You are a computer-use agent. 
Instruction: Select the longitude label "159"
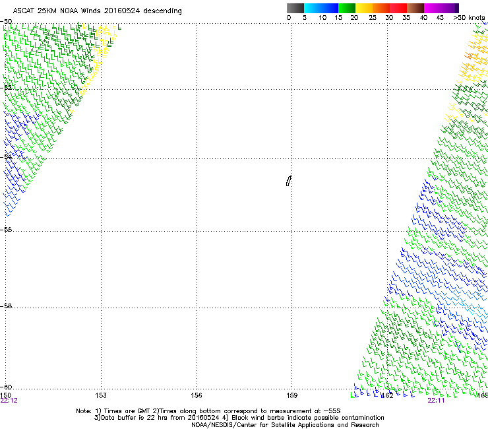291,395
